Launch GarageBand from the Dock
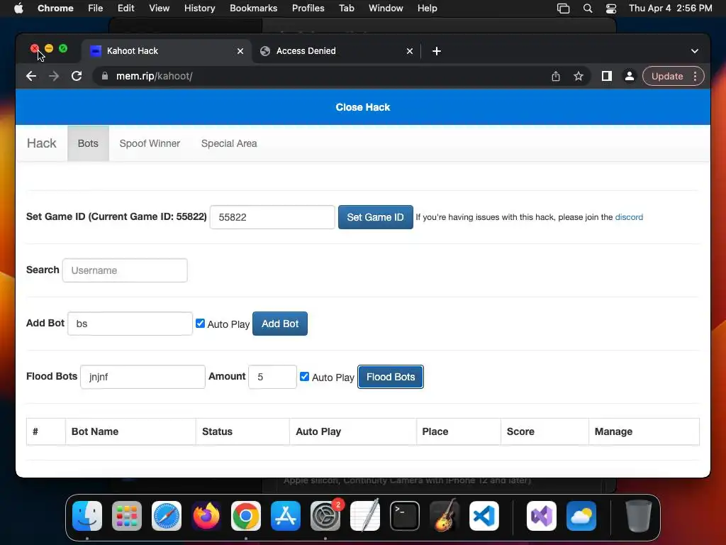Viewport: 726px width, 545px height. 445,516
